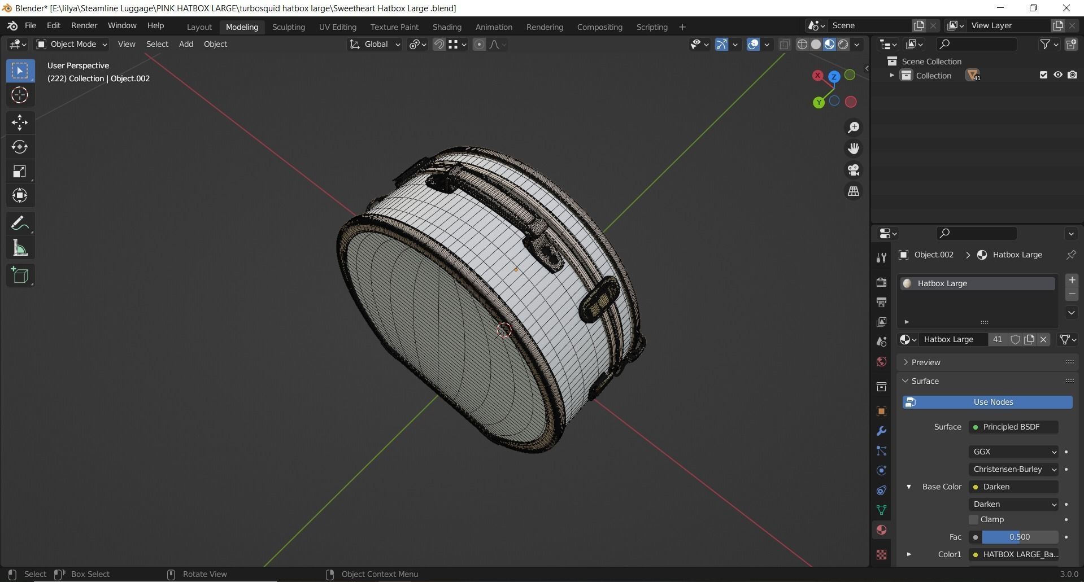Select the Add Cube tool
Viewport: 1084px width, 582px height.
click(20, 275)
